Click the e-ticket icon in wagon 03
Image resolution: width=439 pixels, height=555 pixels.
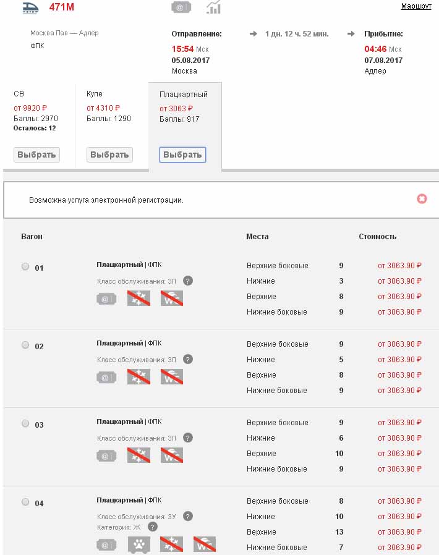[106, 456]
